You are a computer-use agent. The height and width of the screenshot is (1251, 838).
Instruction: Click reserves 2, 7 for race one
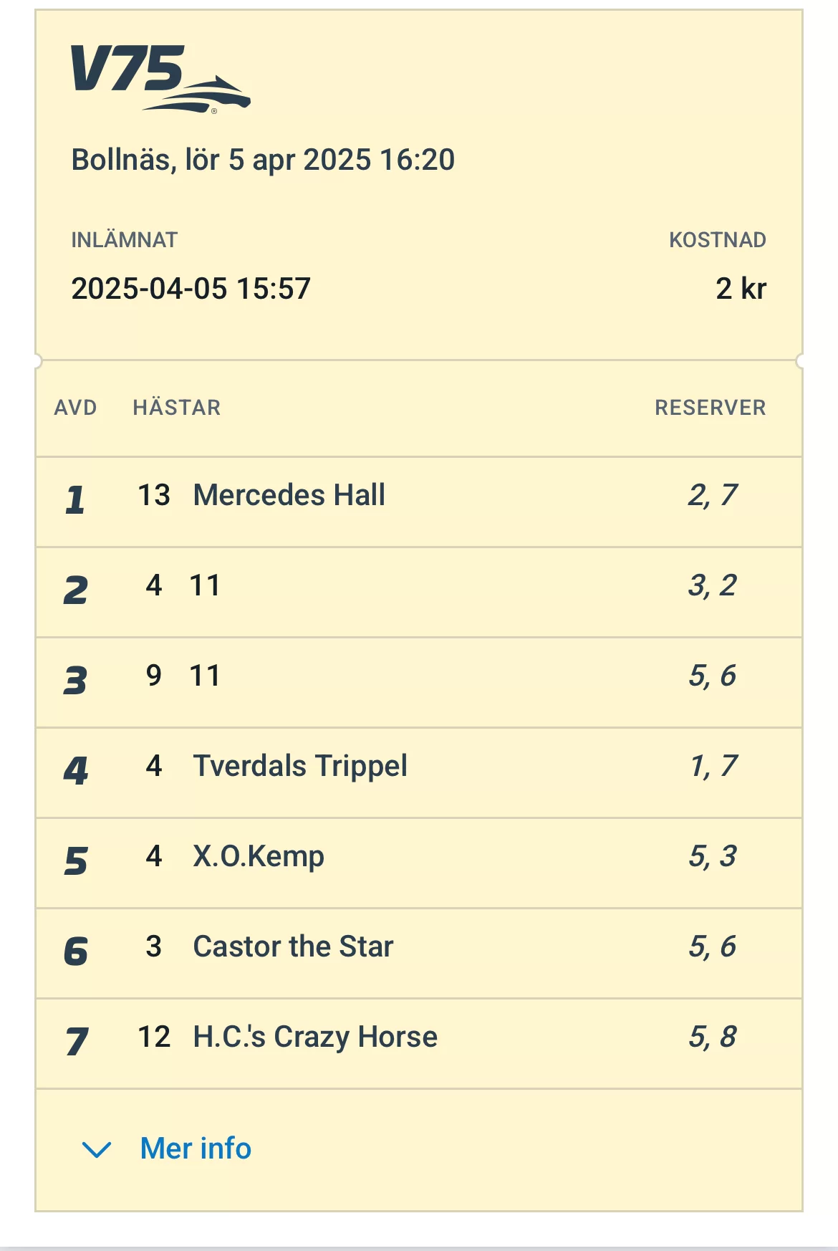tap(712, 495)
